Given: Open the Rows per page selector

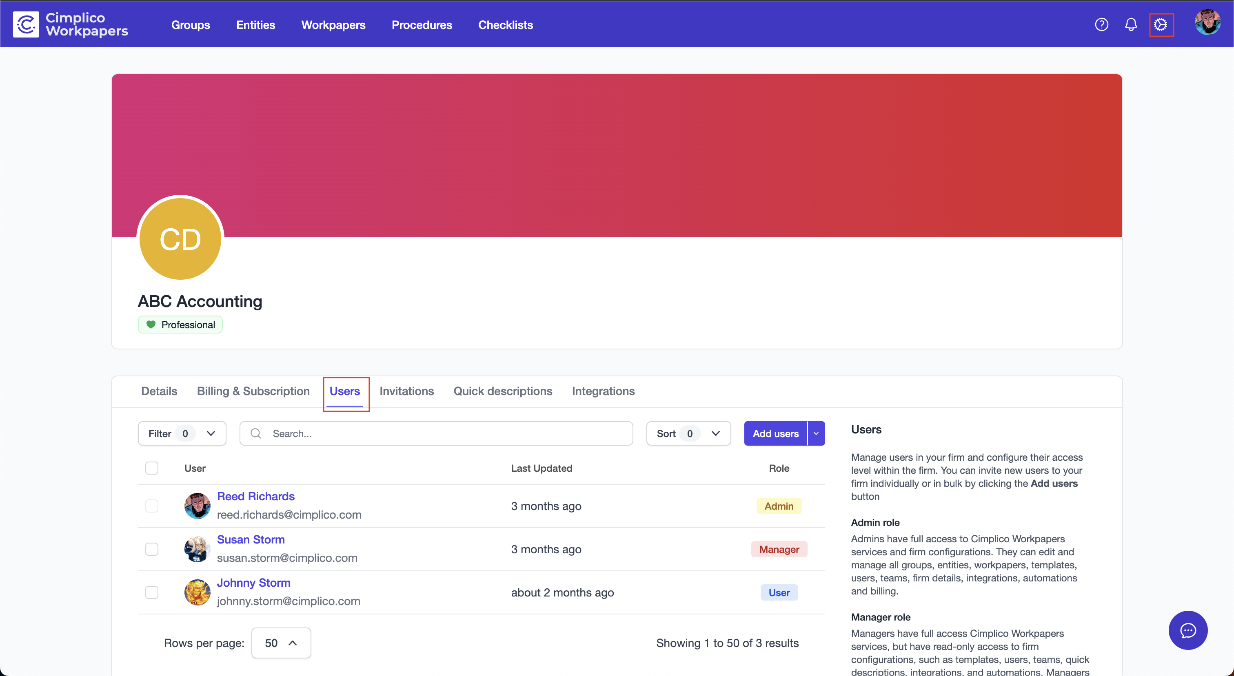Looking at the screenshot, I should [281, 643].
